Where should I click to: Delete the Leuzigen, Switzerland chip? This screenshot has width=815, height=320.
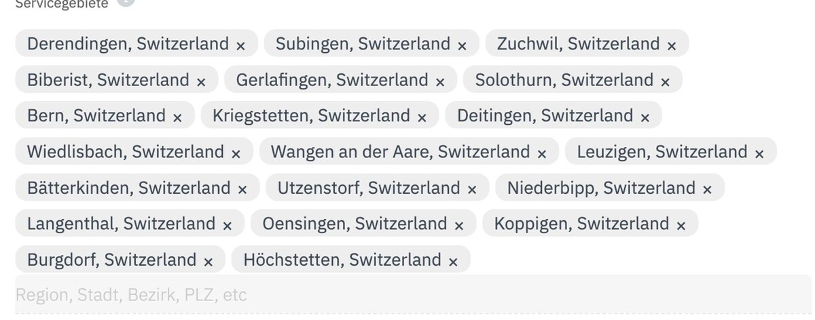[759, 153]
